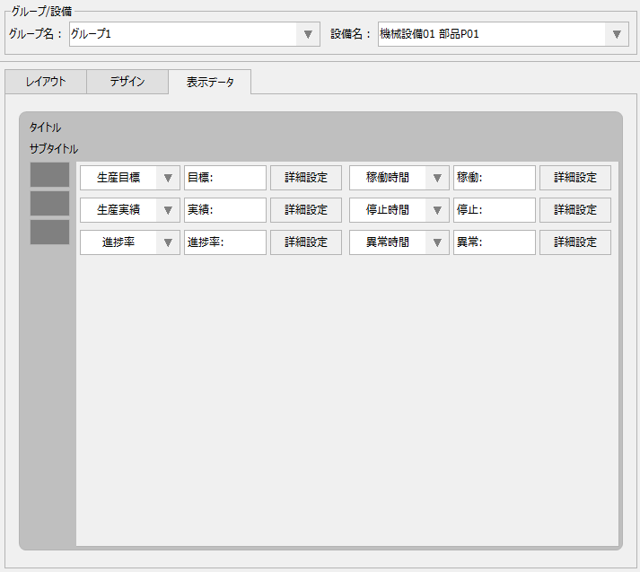640x572 pixels.
Task: Open the 稼働時間 dropdown
Action: 437,178
